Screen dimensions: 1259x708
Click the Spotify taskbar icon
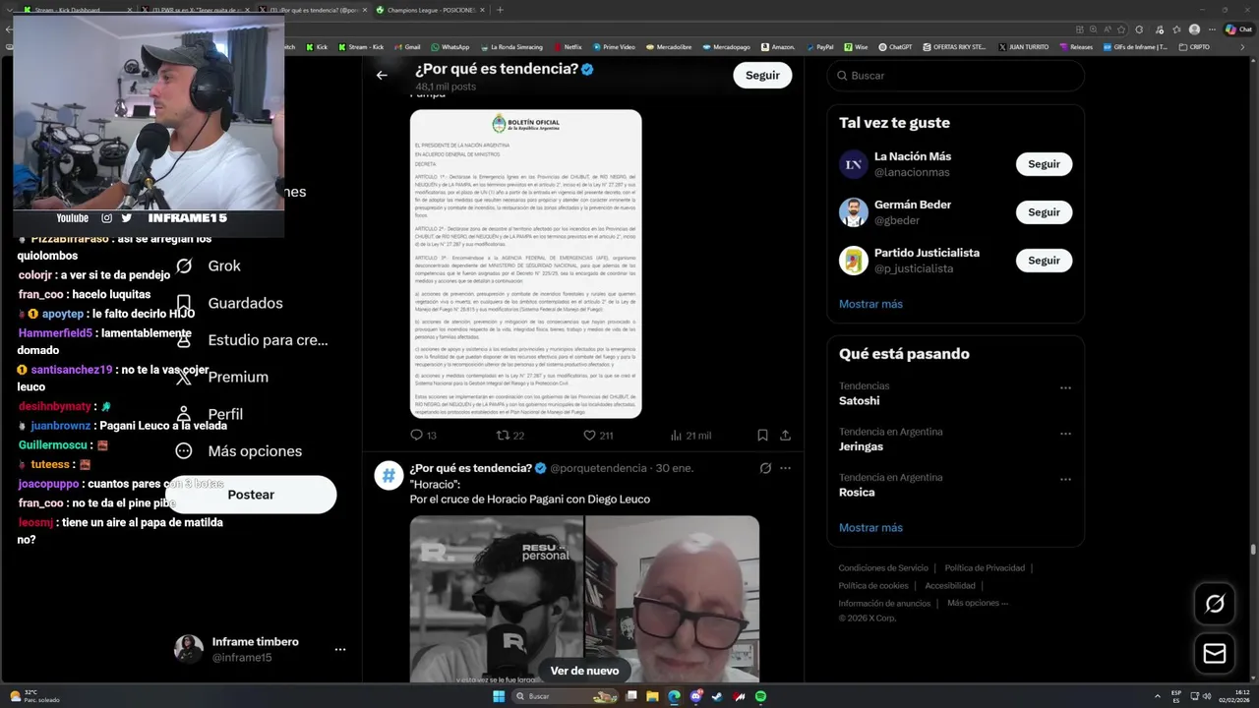click(x=760, y=696)
